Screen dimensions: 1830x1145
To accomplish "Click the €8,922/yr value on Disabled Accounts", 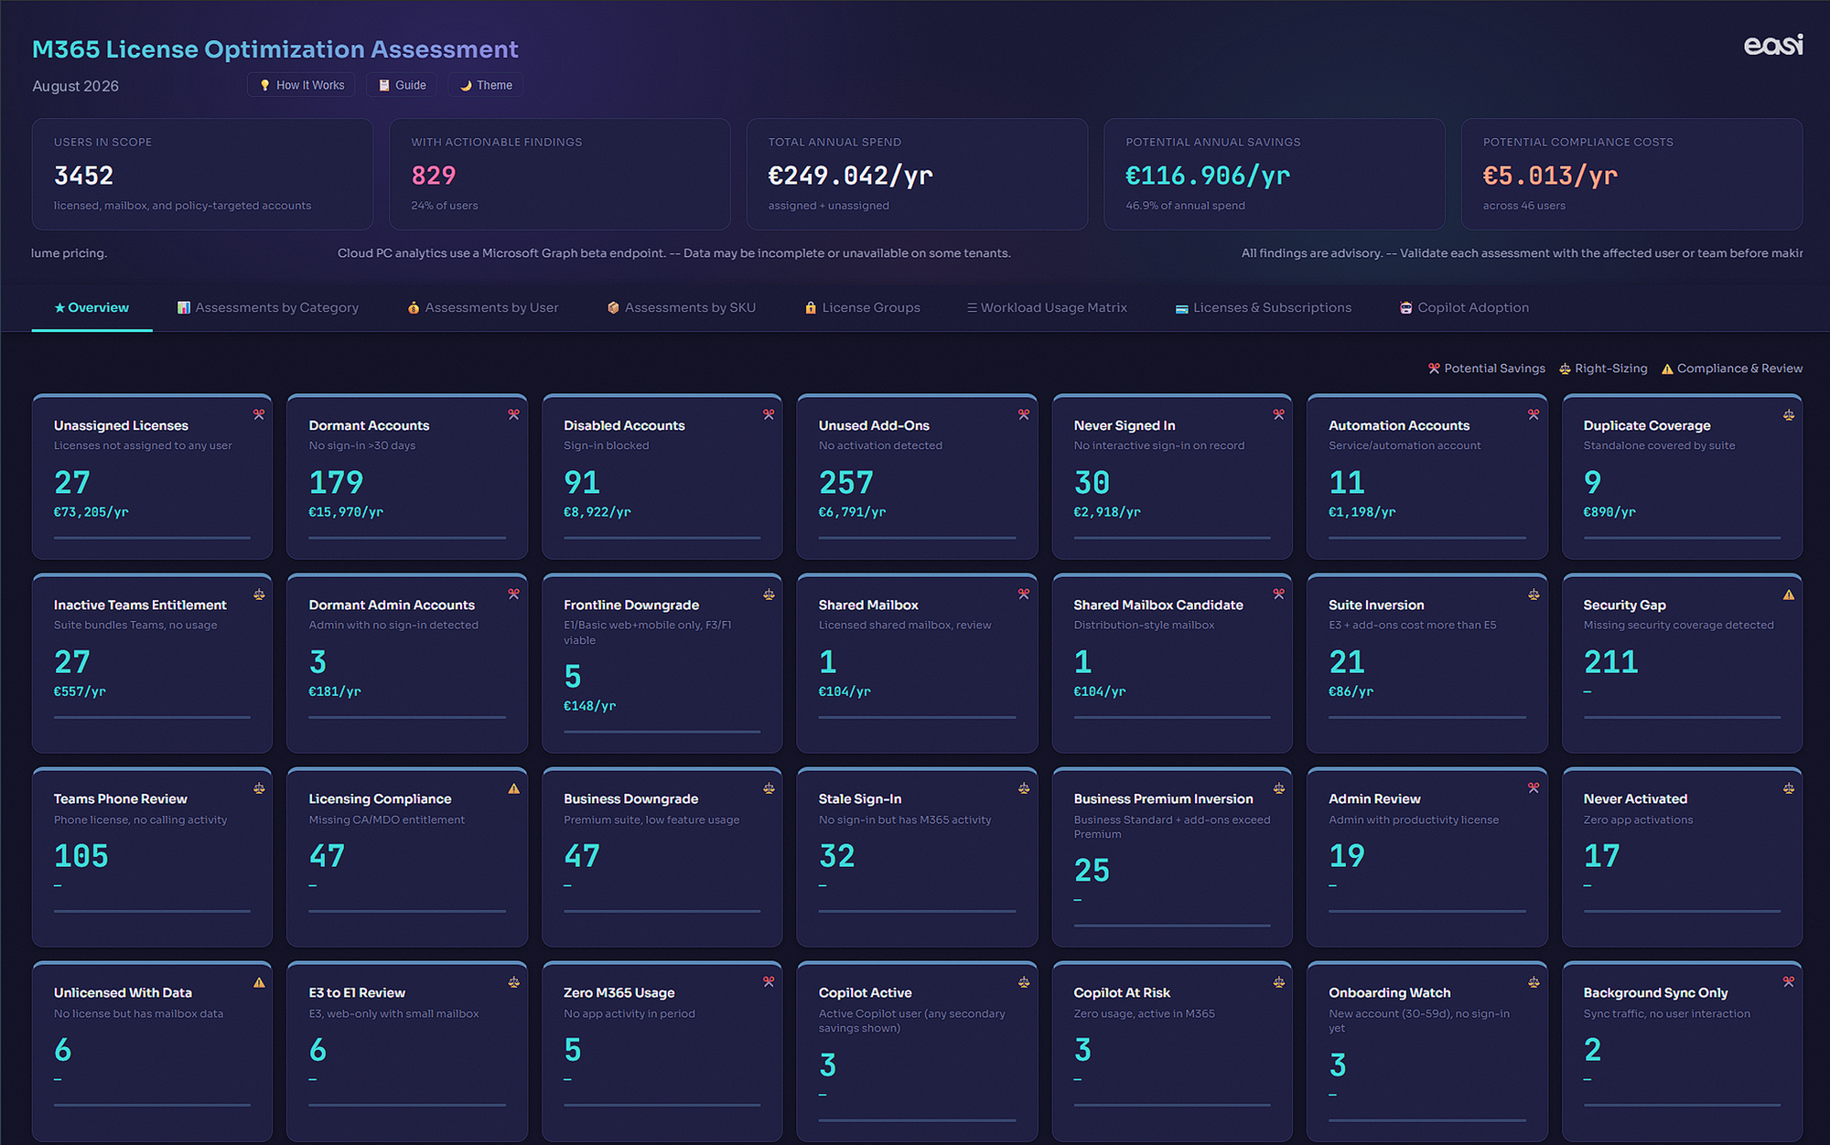I will (597, 512).
